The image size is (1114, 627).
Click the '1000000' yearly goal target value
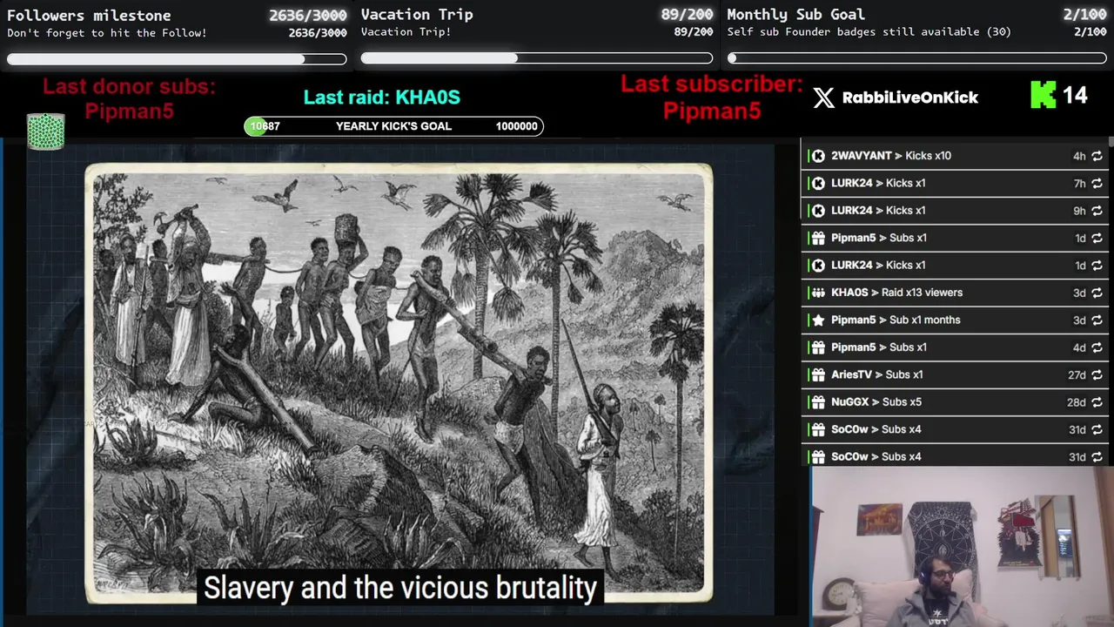pyautogui.click(x=516, y=126)
